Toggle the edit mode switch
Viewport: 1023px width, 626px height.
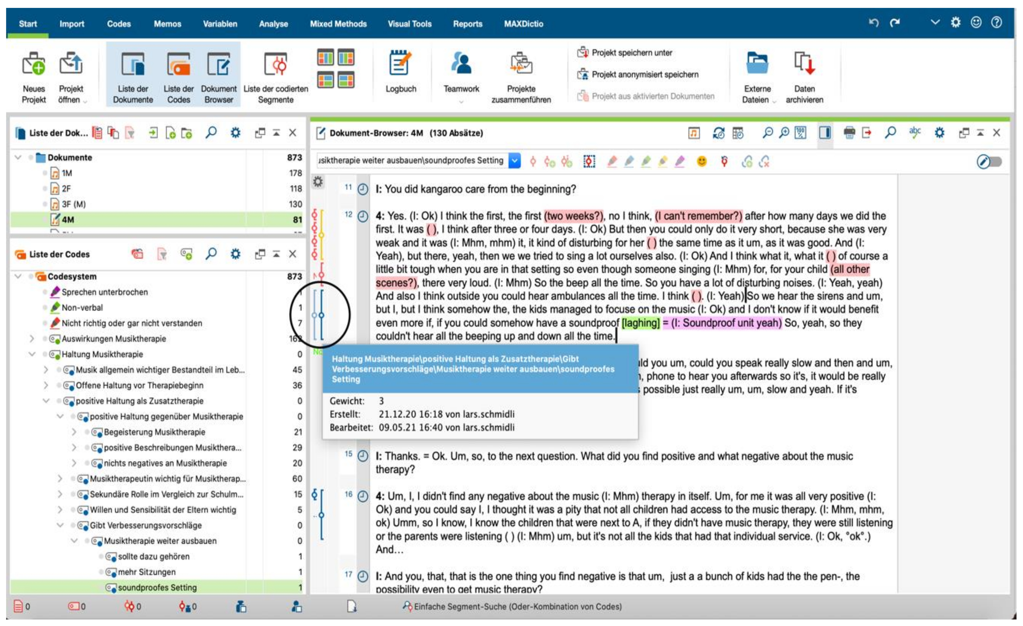pos(990,161)
